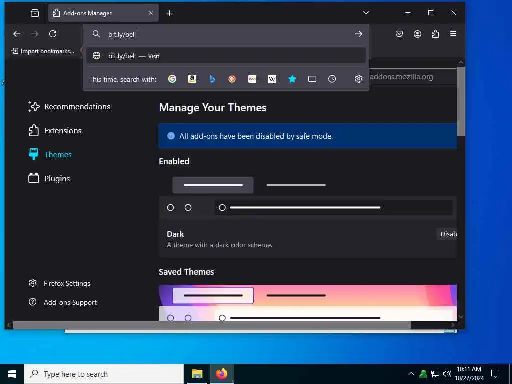This screenshot has height=384, width=512.
Task: Open Add-ons Support link
Action: coord(63,302)
